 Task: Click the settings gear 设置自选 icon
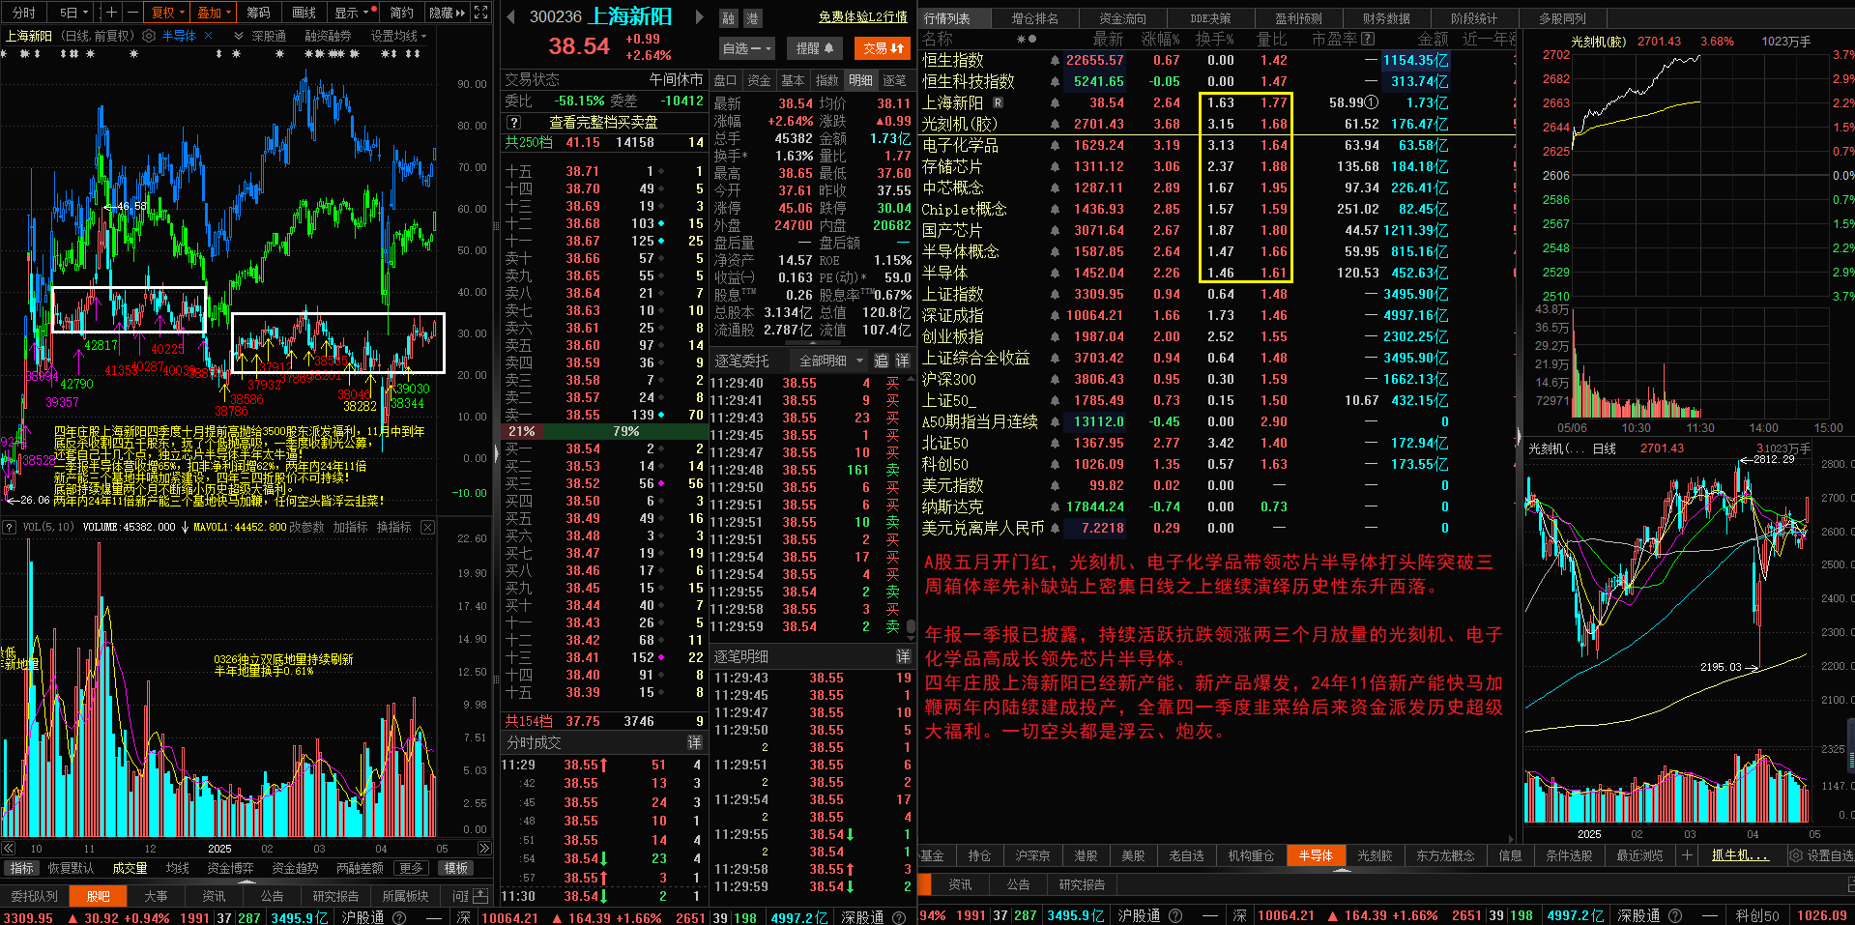coord(1796,855)
